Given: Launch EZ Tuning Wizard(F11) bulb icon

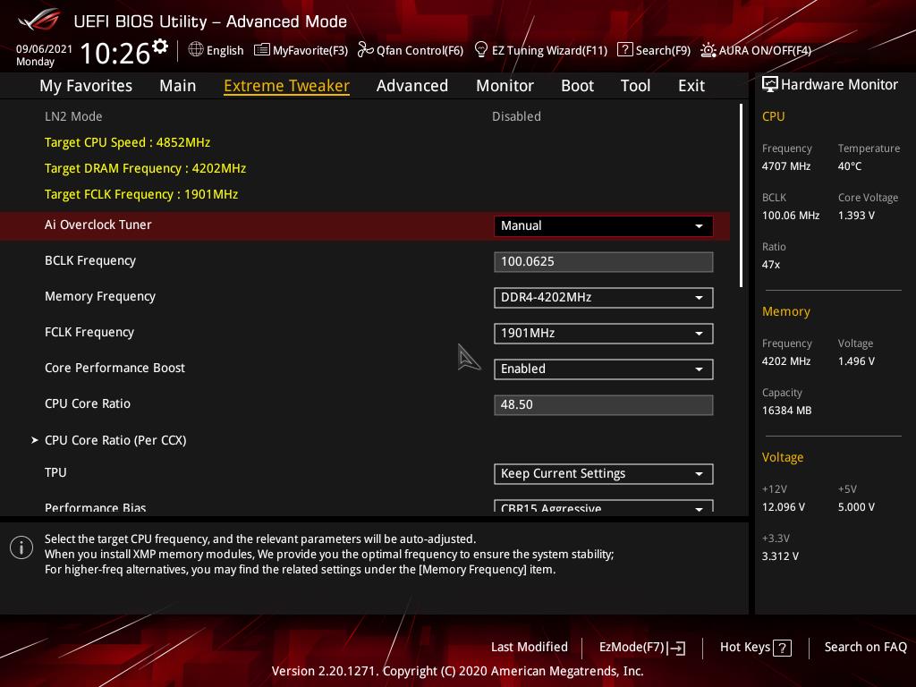Looking at the screenshot, I should pyautogui.click(x=480, y=50).
